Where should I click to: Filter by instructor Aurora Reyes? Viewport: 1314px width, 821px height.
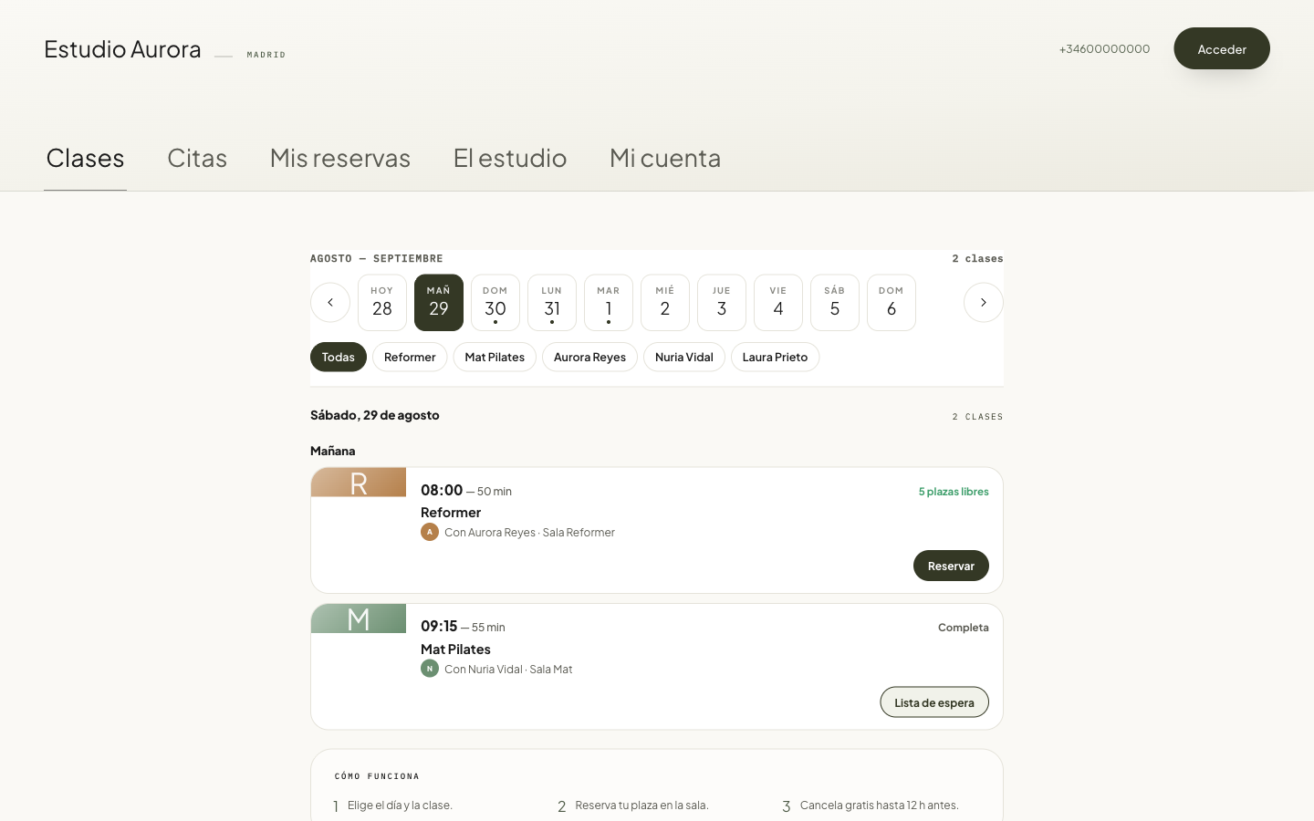(589, 357)
